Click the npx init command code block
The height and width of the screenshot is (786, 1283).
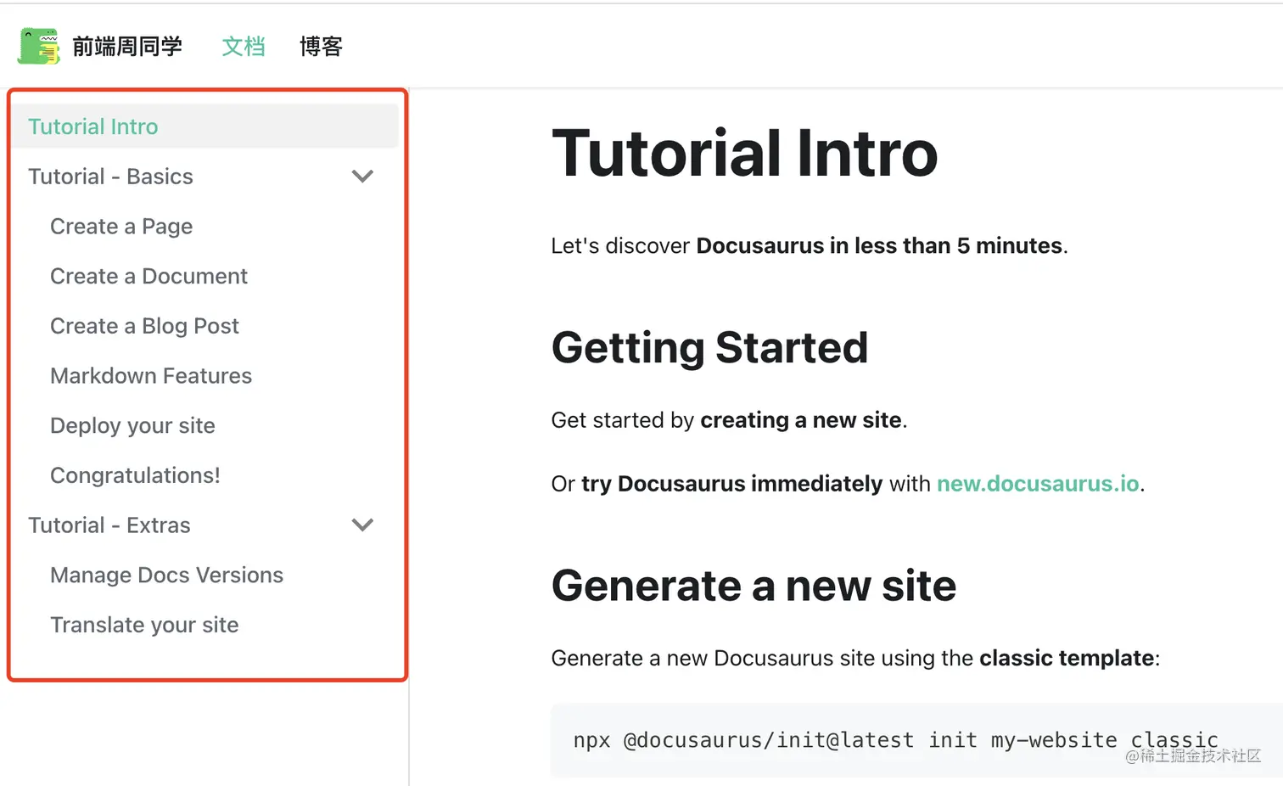916,740
